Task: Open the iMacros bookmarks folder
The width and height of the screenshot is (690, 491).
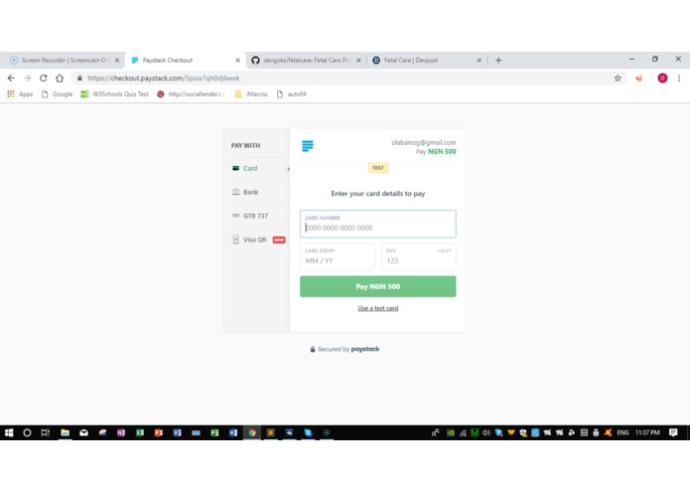Action: pos(251,94)
